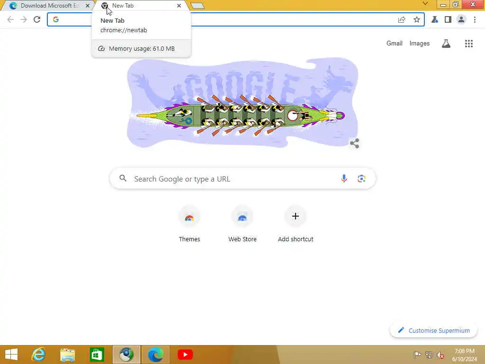Open the Action Center flag tray icon

pos(417,355)
